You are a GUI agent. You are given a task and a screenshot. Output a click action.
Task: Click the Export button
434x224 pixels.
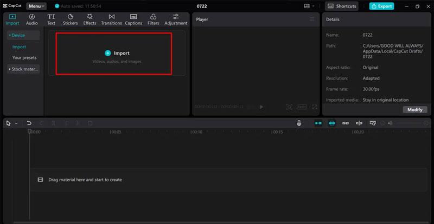[x=381, y=6]
